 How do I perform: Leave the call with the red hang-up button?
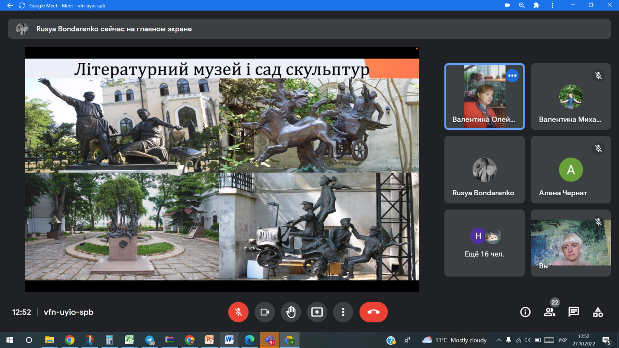373,312
